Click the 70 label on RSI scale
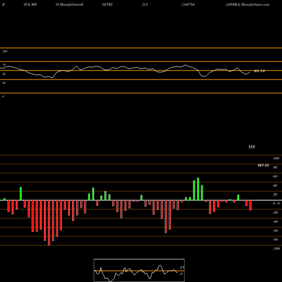Image resolution: width=282 pixels, height=282 pixels. click(x=4, y=65)
